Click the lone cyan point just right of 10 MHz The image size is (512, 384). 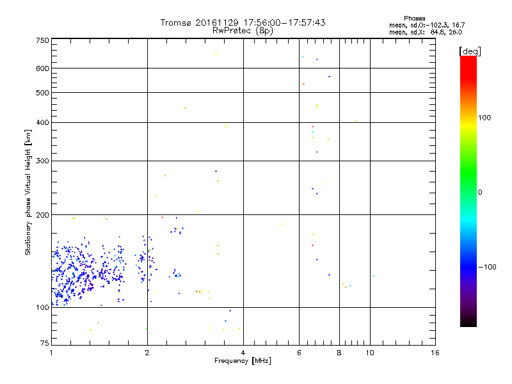(374, 276)
